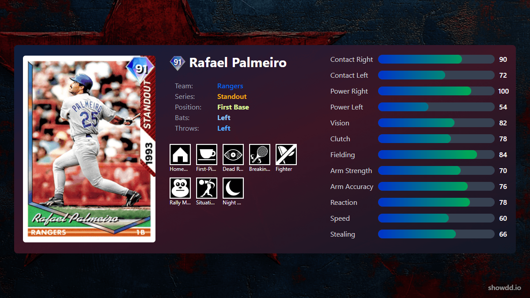Click the Vision rating bar
Screen dimensions: 530x298
(436, 123)
